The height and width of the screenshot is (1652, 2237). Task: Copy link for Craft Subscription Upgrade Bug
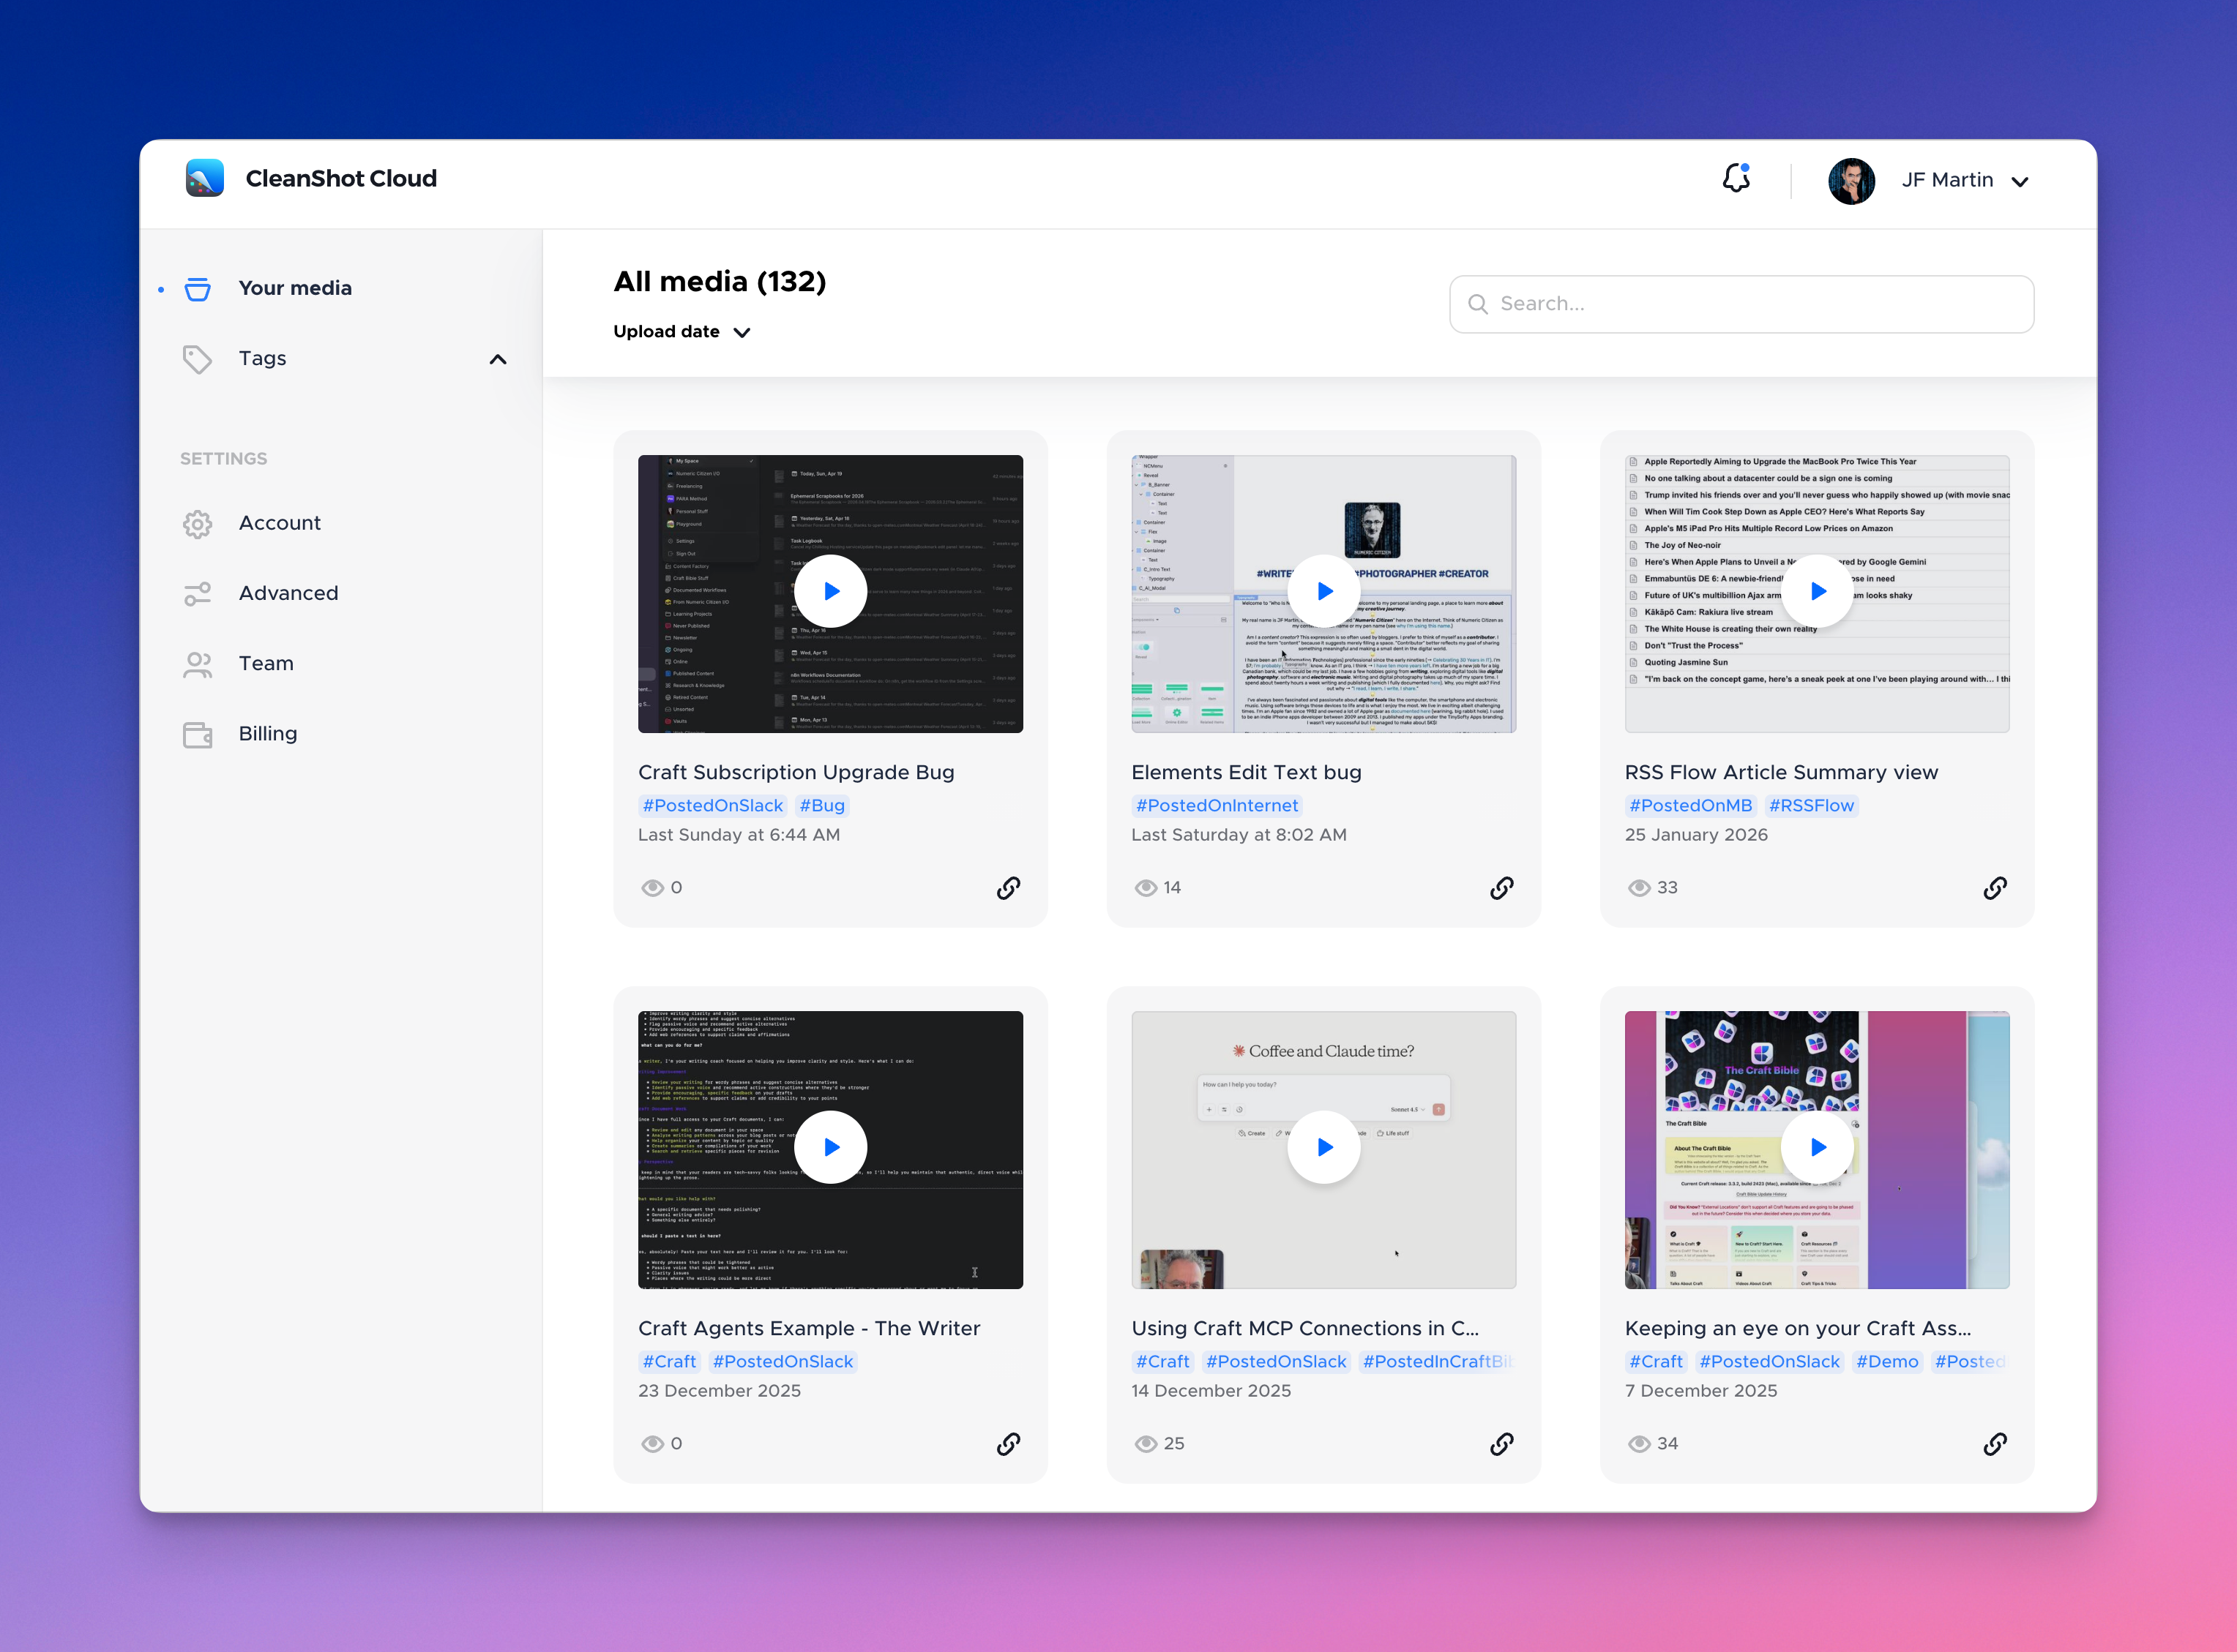(x=1009, y=888)
